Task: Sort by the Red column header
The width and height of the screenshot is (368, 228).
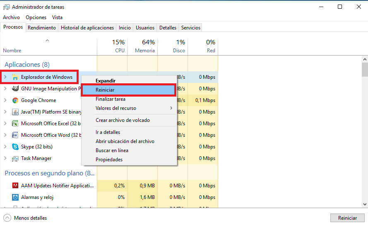Action: pos(203,46)
